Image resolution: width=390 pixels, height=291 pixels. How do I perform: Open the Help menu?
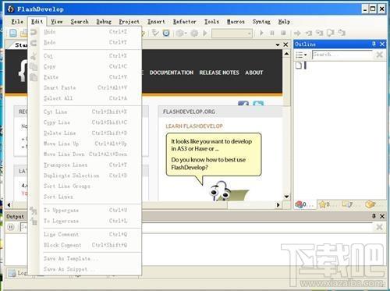[x=284, y=22]
